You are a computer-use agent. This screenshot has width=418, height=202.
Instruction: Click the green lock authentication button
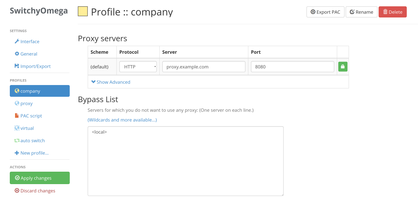[343, 66]
